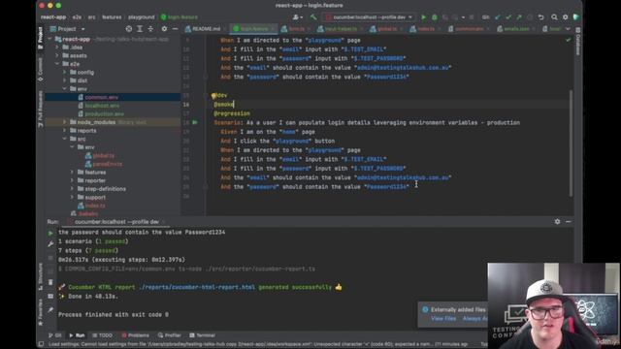Click the login.feature breadcrumb
The width and height of the screenshot is (621, 349).
pos(180,17)
